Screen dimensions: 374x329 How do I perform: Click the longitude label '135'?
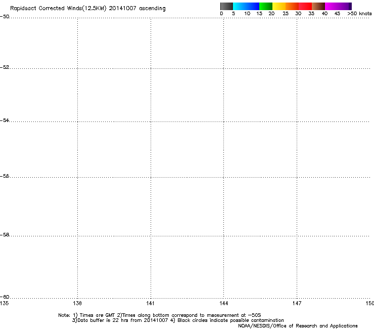point(5,303)
